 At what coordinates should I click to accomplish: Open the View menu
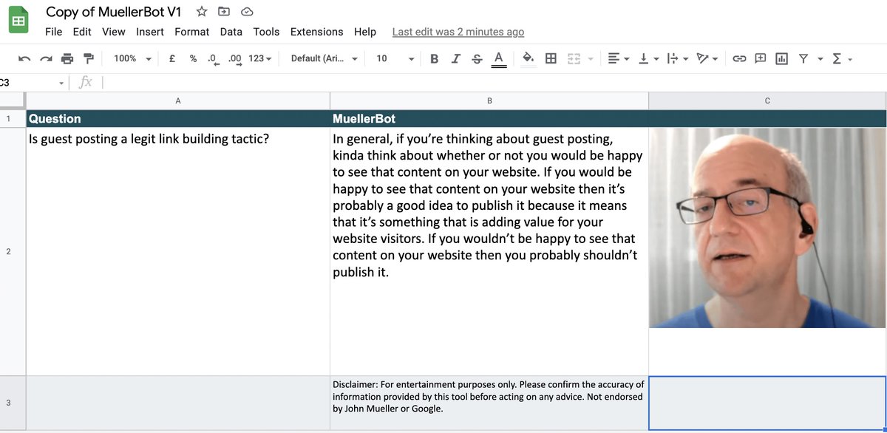pyautogui.click(x=114, y=32)
